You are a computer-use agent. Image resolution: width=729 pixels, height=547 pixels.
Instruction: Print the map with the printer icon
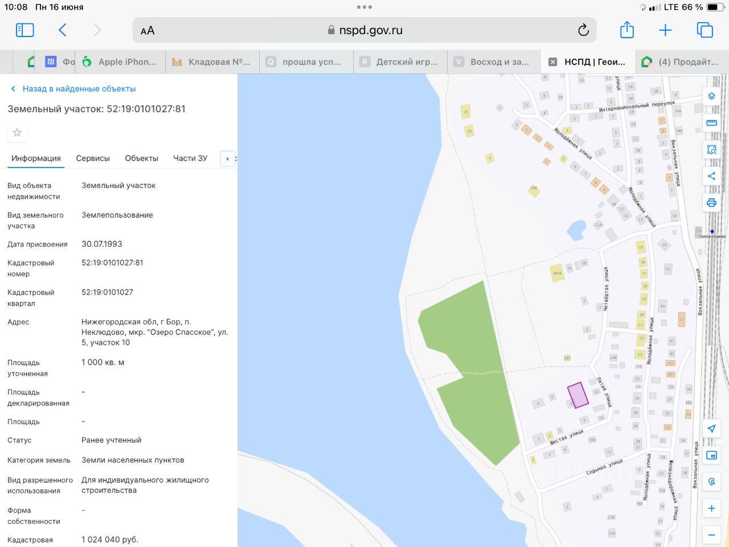[711, 202]
